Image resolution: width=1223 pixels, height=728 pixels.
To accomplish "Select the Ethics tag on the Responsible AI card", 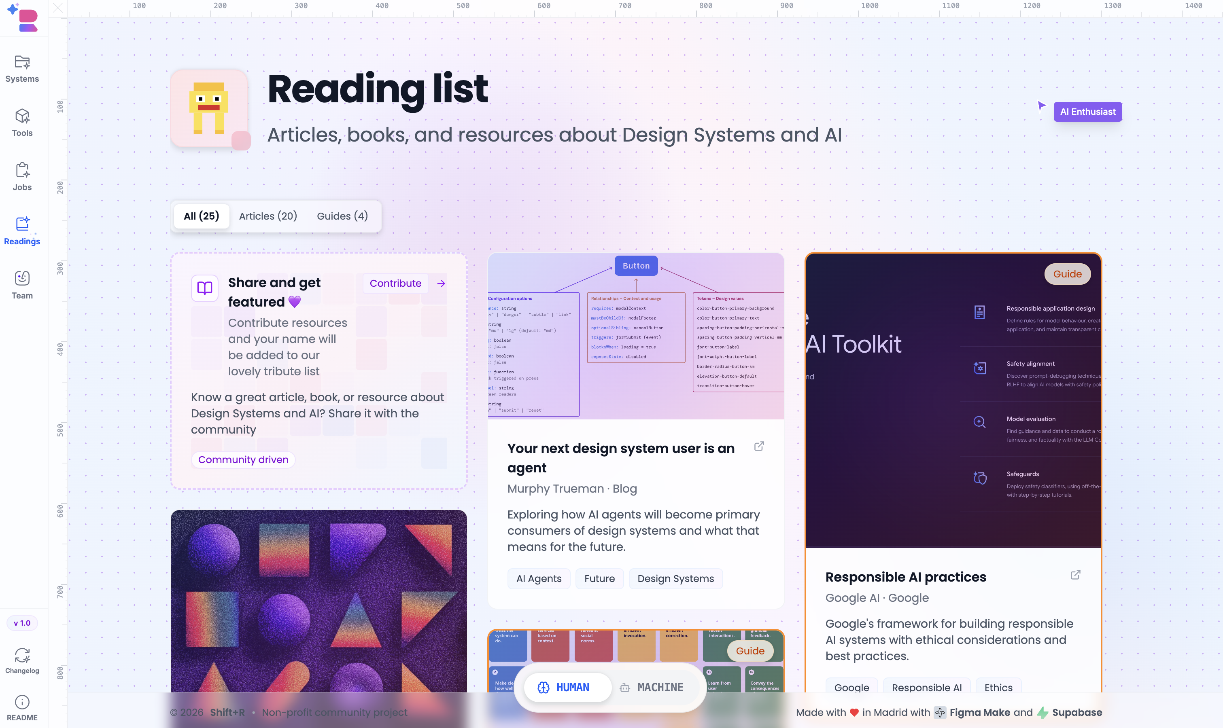I will pyautogui.click(x=999, y=687).
